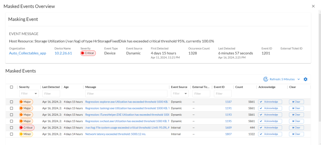Open the Severity filter dropdown
Image resolution: width=321 pixels, height=145 pixels.
pyautogui.click(x=28, y=94)
